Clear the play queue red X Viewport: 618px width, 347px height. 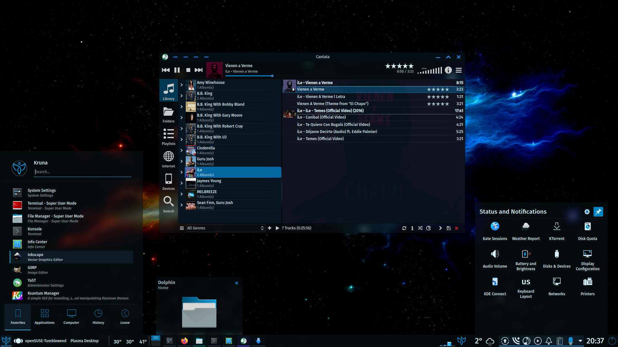click(x=456, y=228)
